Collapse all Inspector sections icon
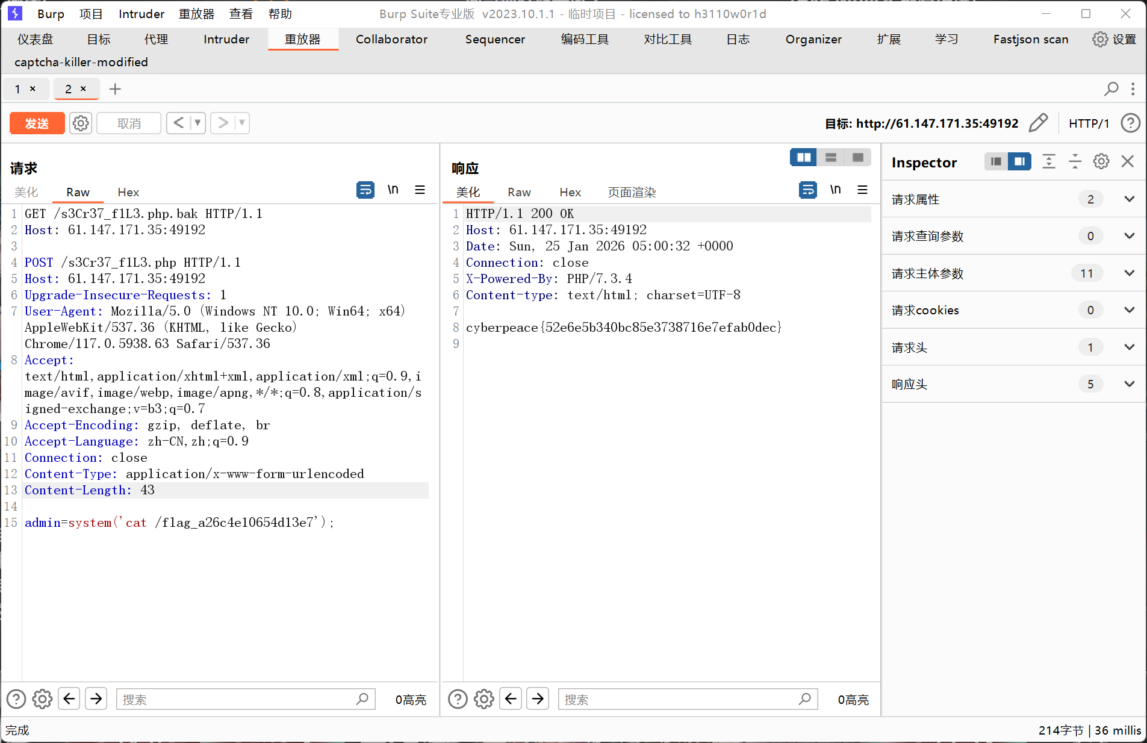 coord(1075,161)
